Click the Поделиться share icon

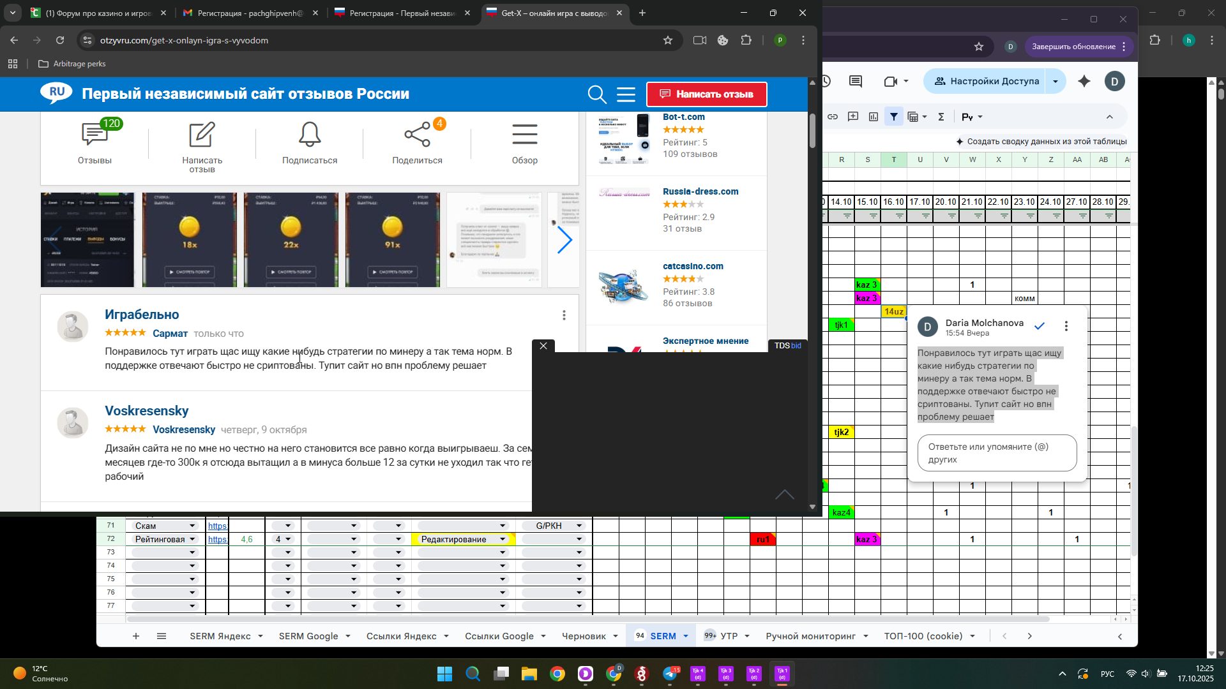point(417,135)
